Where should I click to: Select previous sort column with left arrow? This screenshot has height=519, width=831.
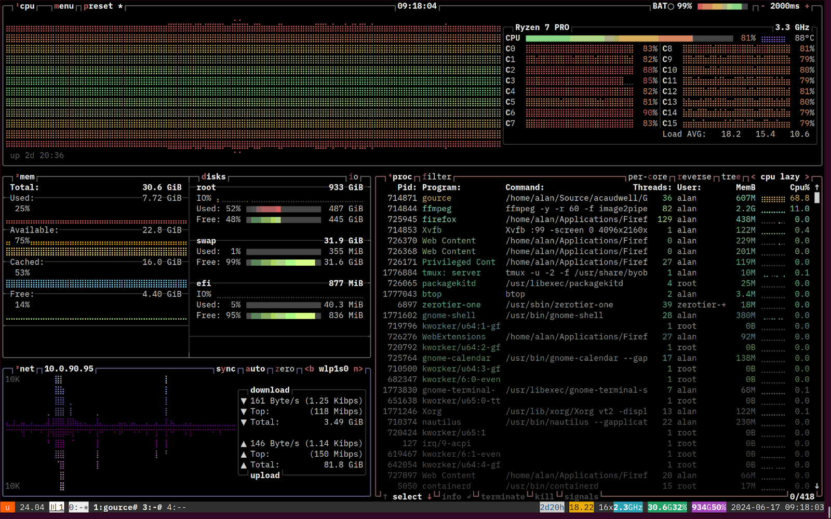(x=753, y=177)
